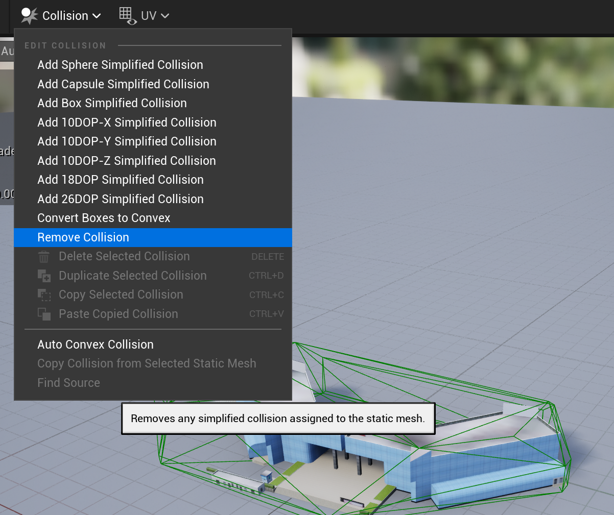Select the highlighted Remove Collision entry
This screenshot has height=515, width=614.
click(83, 237)
